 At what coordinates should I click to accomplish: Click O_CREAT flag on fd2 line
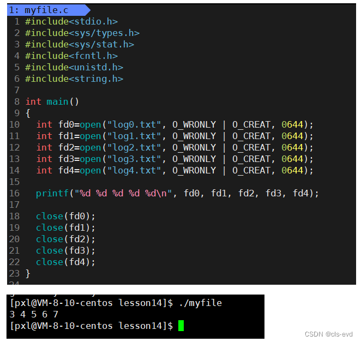click(251, 148)
